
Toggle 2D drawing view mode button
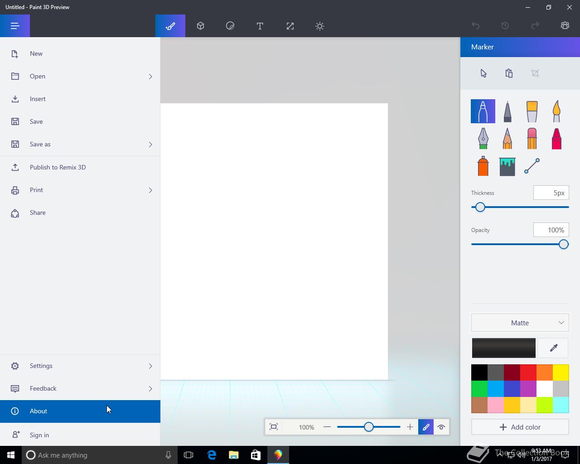426,427
